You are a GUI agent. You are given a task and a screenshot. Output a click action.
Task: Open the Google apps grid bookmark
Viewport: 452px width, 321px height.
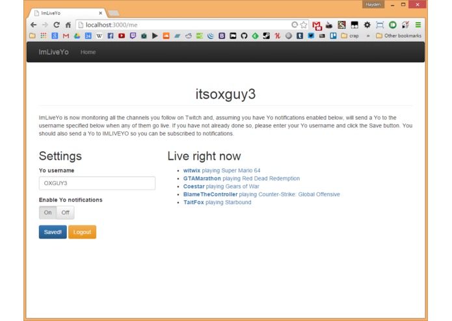(x=44, y=36)
